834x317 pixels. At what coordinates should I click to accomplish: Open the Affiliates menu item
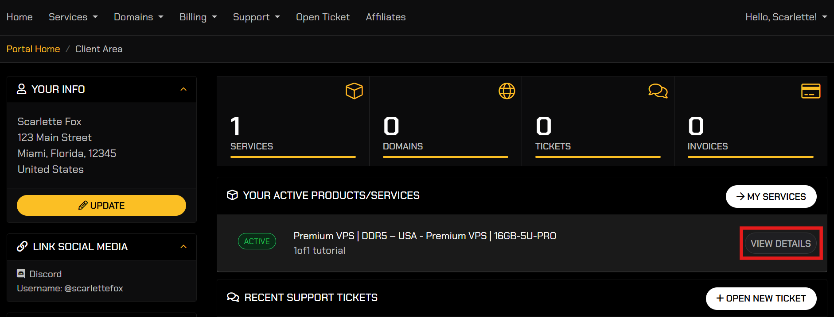(386, 17)
